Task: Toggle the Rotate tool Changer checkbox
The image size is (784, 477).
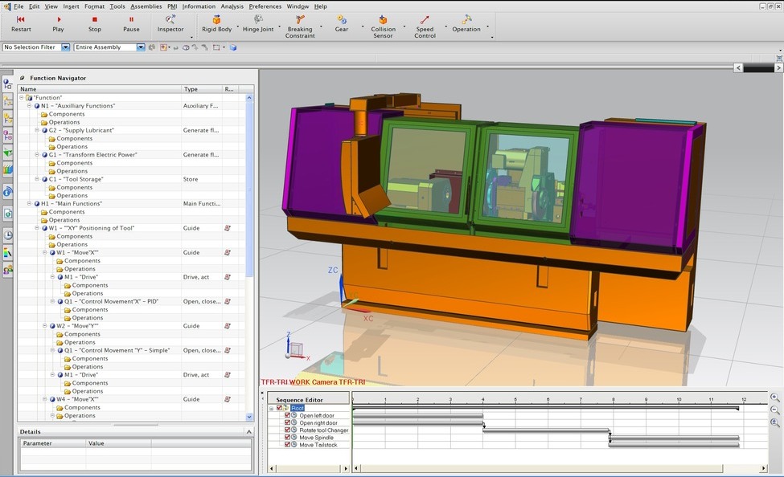Action: click(288, 430)
